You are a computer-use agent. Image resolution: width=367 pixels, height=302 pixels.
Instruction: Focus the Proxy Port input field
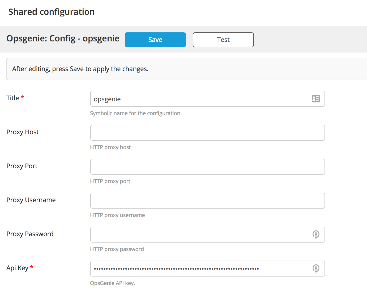pos(207,167)
